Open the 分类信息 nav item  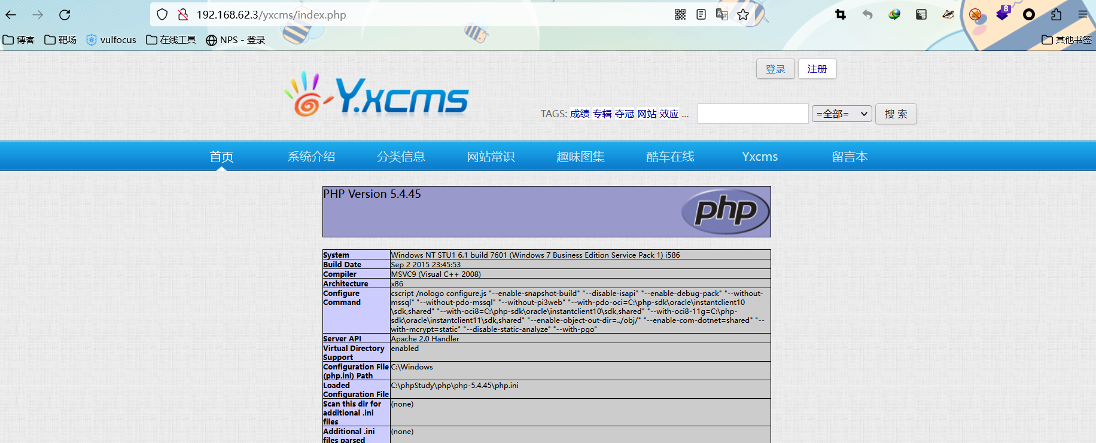coord(401,157)
